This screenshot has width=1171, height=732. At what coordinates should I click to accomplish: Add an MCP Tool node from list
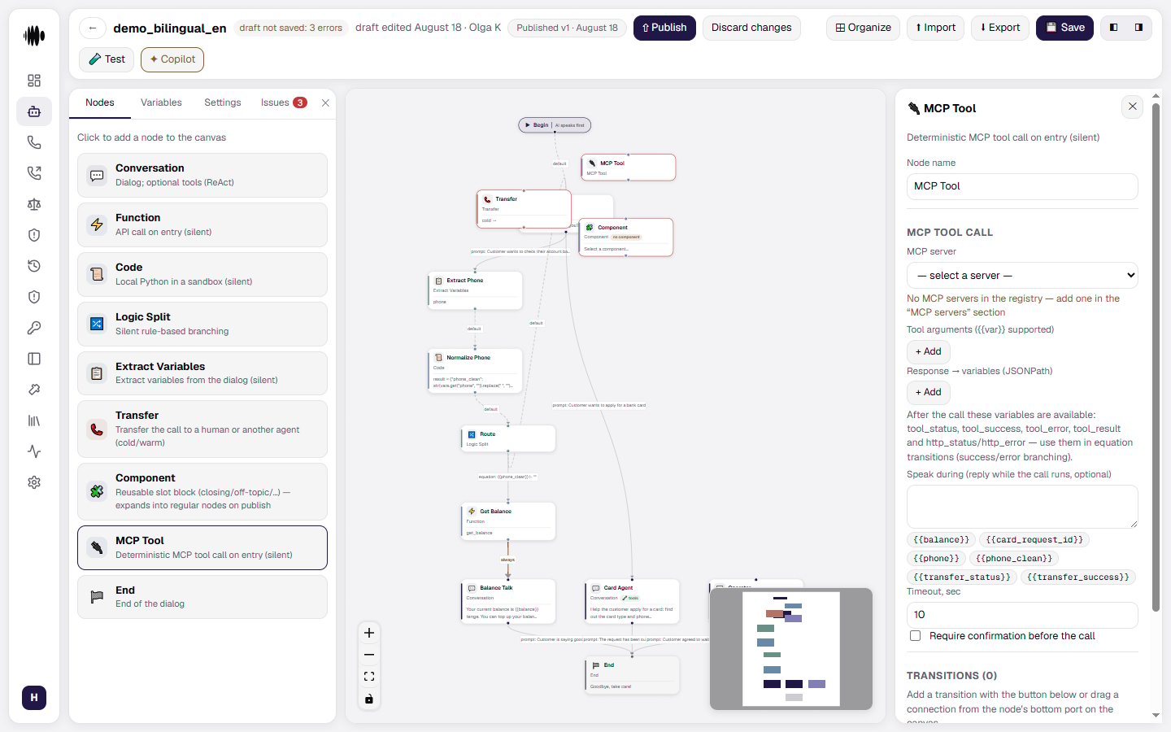click(x=202, y=547)
